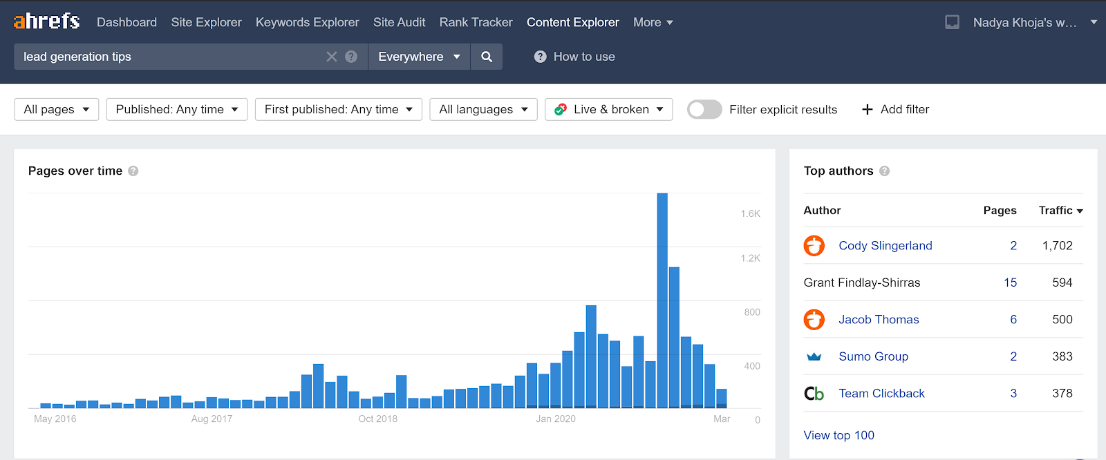The width and height of the screenshot is (1106, 460).
Task: Toggle Filter explicit results switch
Action: click(x=704, y=109)
